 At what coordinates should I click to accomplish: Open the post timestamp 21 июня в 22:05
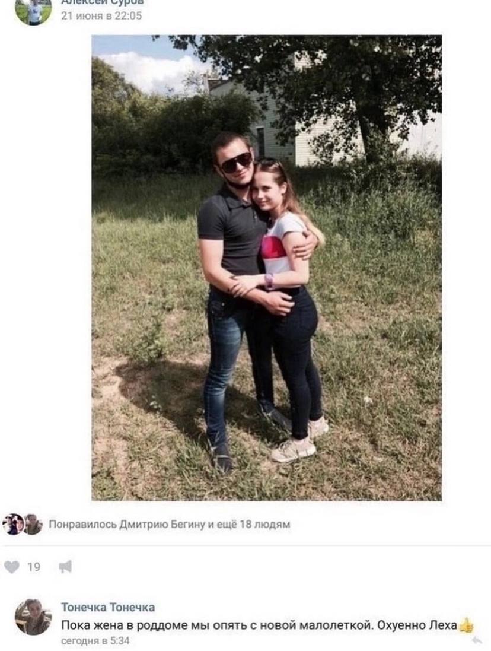(101, 16)
